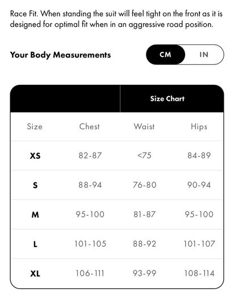Click the Waist column header

pyautogui.click(x=144, y=126)
